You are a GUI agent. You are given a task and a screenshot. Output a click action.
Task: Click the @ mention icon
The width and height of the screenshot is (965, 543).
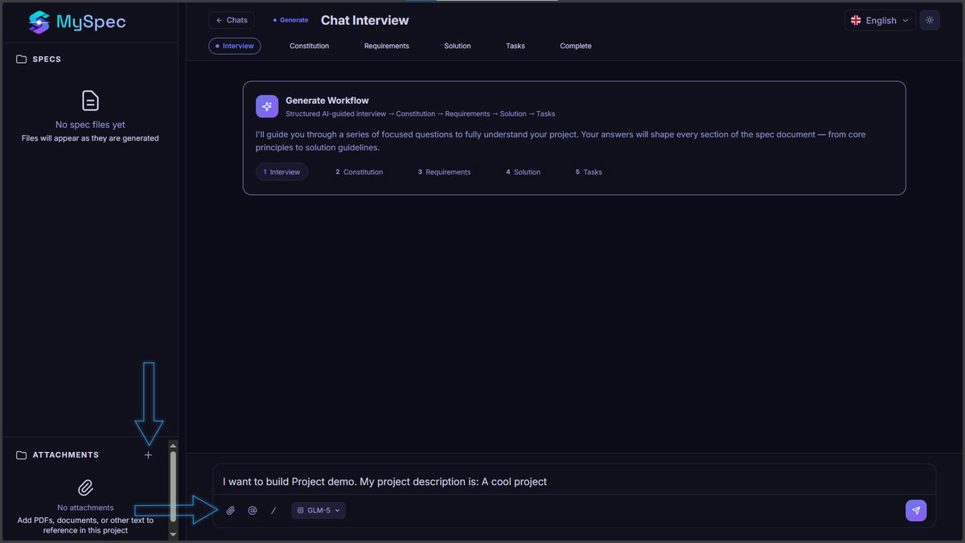click(x=253, y=510)
